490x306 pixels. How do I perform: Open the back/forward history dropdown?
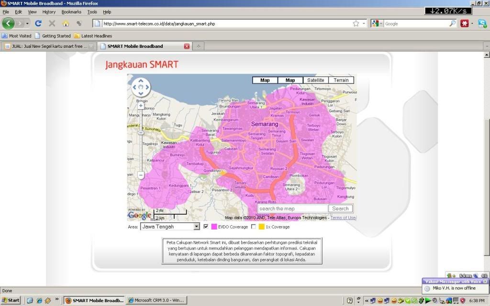27,24
